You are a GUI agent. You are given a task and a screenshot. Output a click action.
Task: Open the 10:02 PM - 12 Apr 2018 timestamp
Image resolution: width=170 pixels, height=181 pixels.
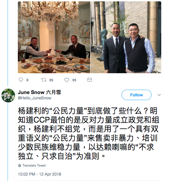(x=40, y=174)
